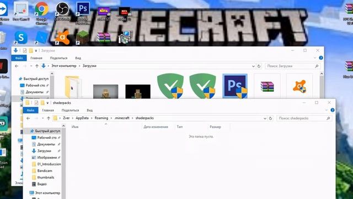The image size is (353, 199).
Task: Go back in the Загрузки window
Action: coord(17,66)
